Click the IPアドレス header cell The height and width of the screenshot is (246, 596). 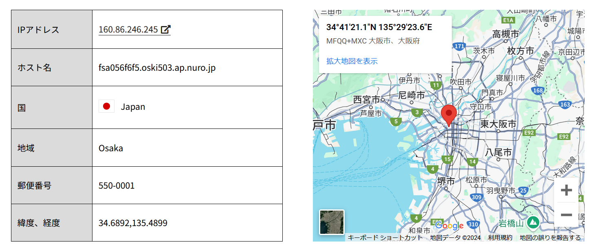pyautogui.click(x=52, y=29)
